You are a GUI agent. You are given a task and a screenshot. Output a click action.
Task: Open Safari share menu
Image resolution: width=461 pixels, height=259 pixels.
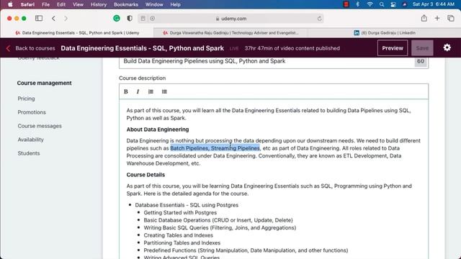(x=424, y=18)
